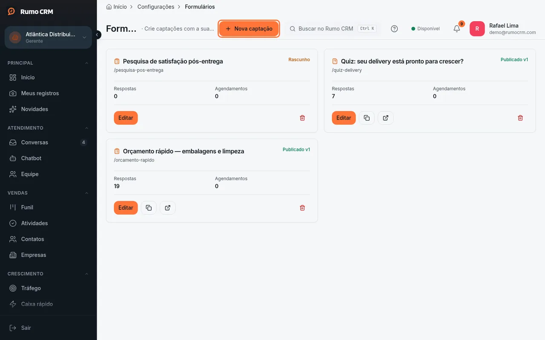Open the Quiz delivery form in new tab
Image resolution: width=545 pixels, height=340 pixels.
(386, 118)
